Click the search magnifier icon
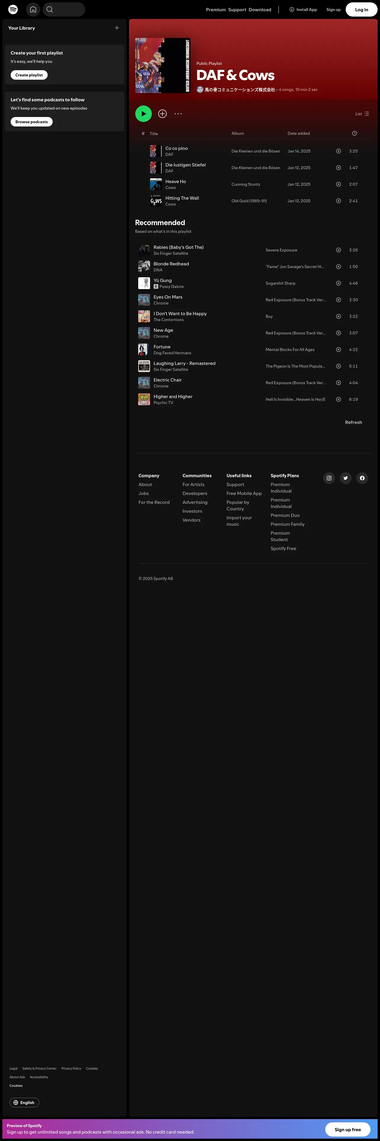 tap(50, 9)
